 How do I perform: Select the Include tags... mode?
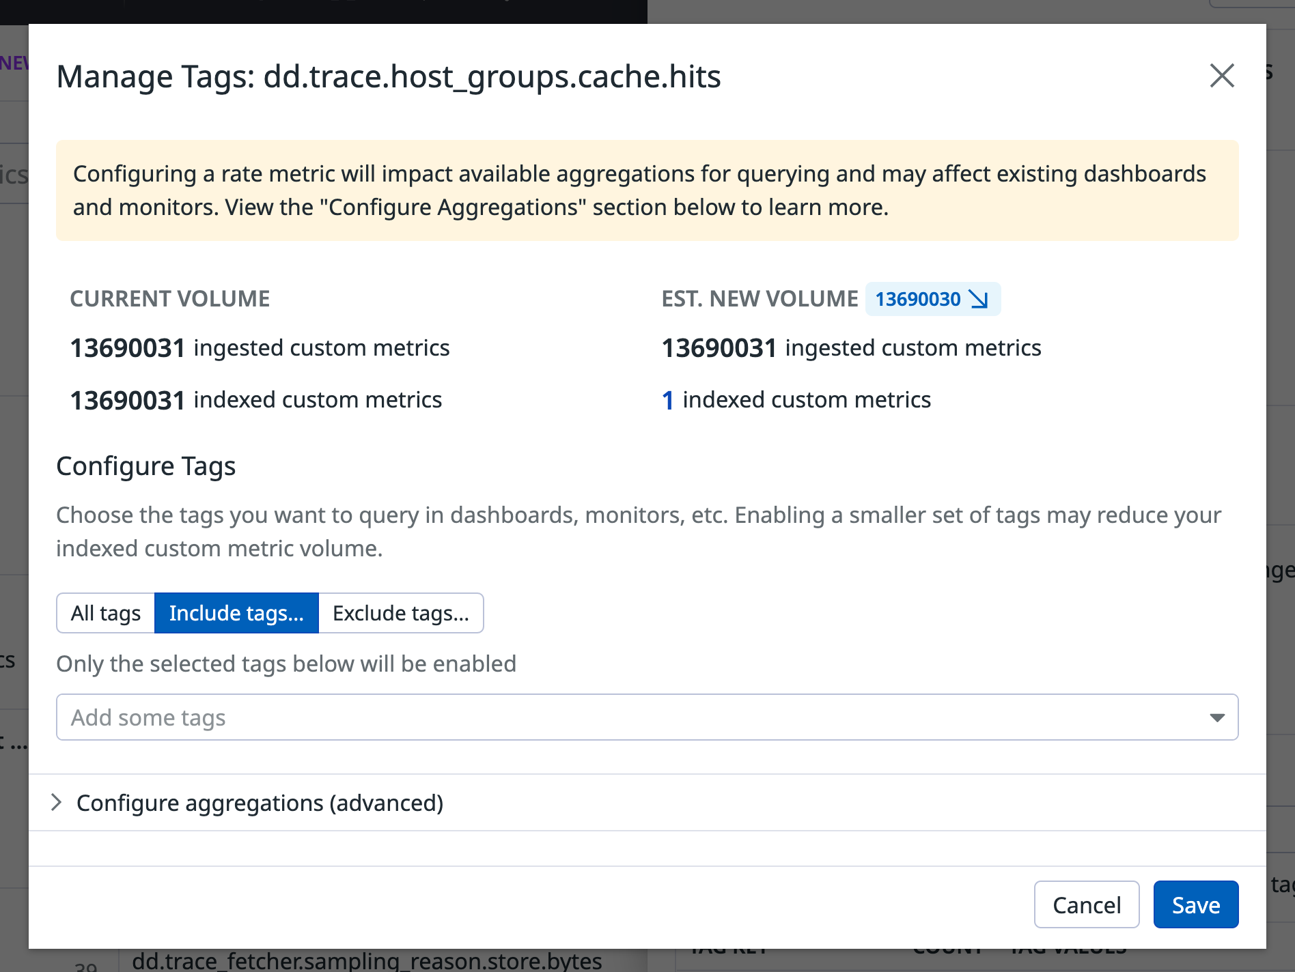click(x=236, y=613)
